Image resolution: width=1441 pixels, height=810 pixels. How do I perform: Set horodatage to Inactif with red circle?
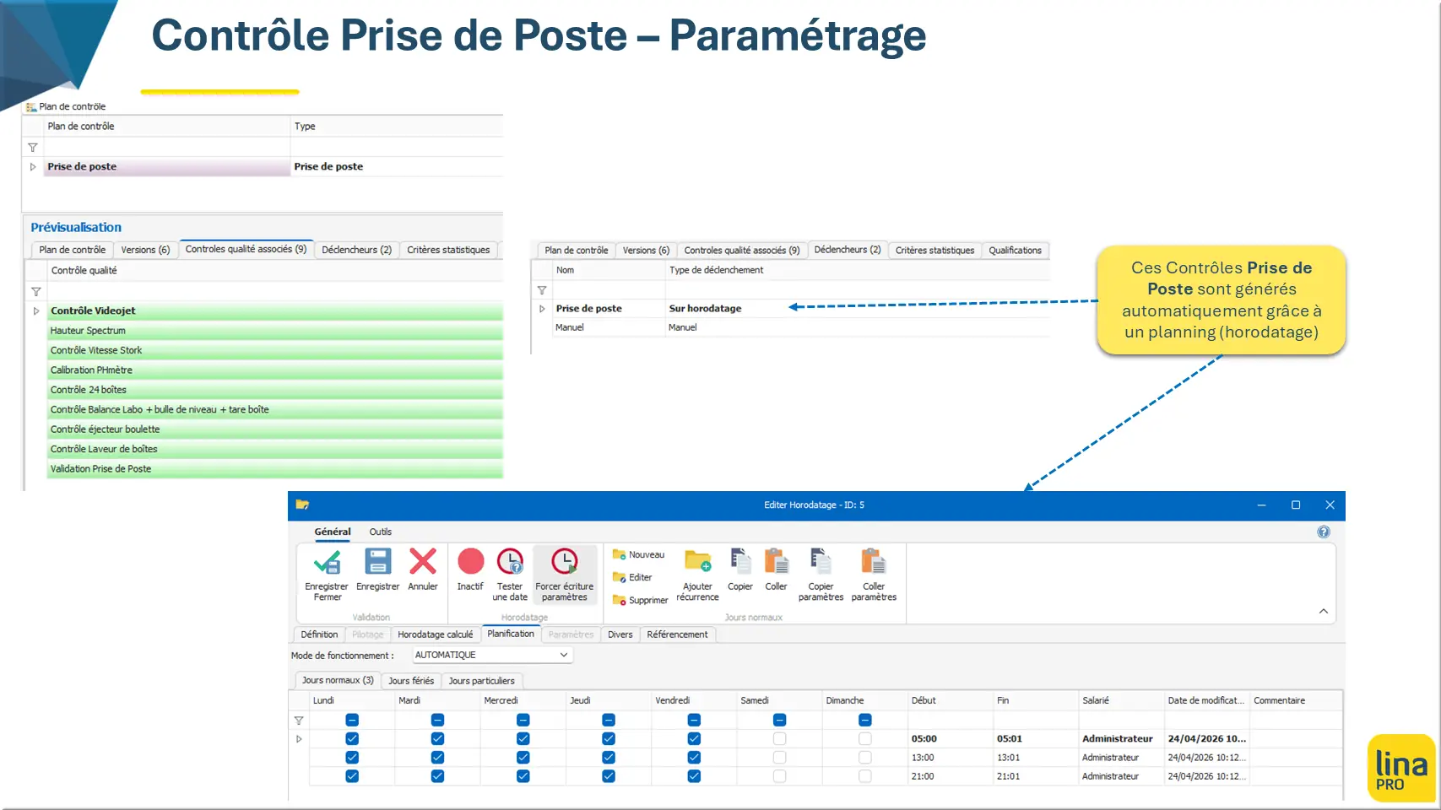coord(471,561)
